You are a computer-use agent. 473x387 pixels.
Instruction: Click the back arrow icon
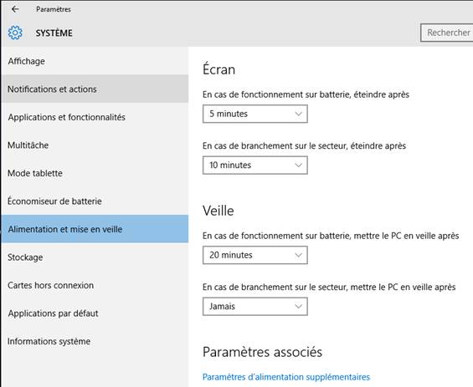(x=15, y=9)
